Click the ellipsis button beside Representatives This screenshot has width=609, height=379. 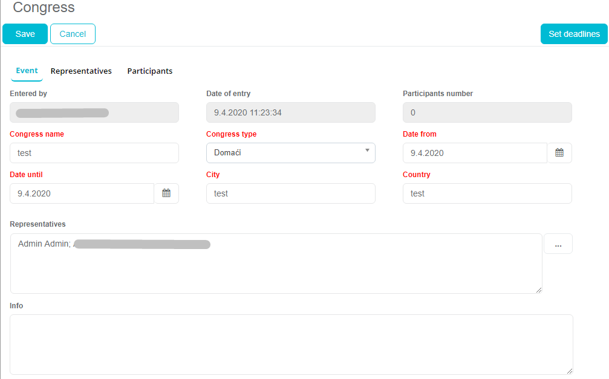tap(558, 244)
